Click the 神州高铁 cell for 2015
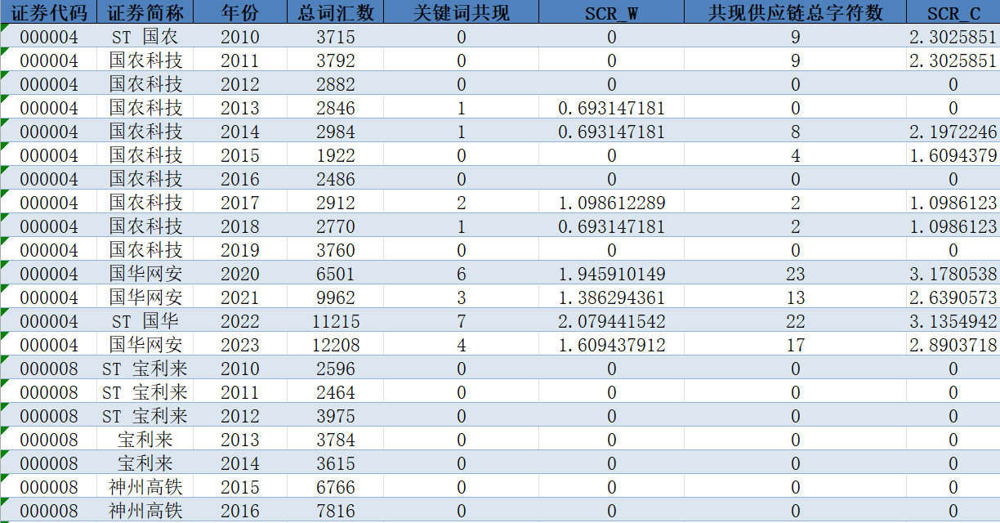Screen dimensions: 1000x523 (145, 487)
